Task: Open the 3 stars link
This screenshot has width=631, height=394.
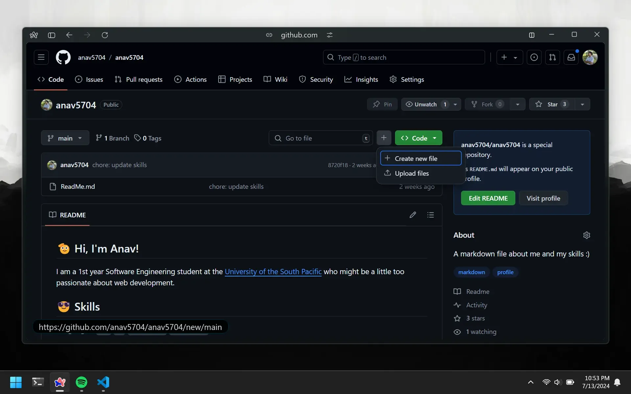Action: [469, 318]
